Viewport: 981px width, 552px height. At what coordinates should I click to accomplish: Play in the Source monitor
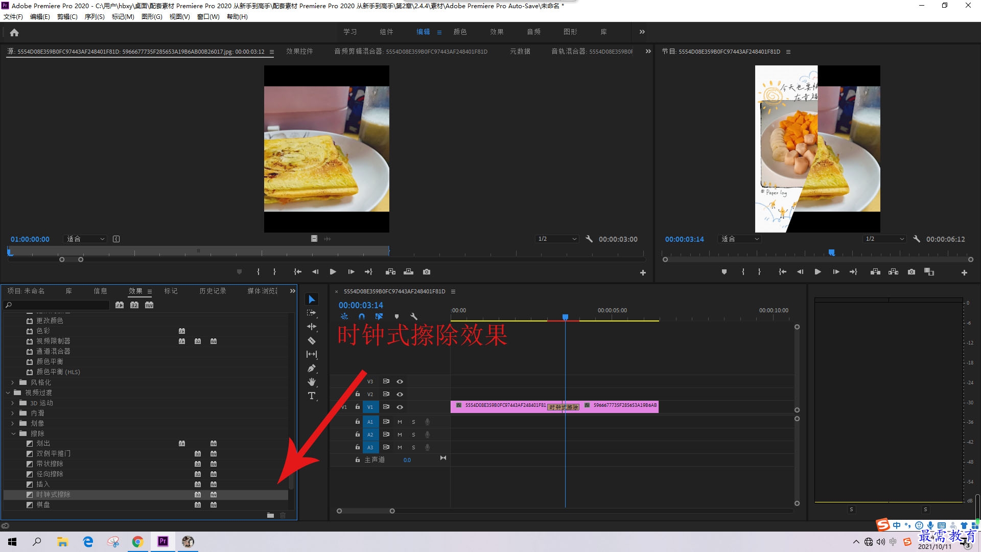333,272
